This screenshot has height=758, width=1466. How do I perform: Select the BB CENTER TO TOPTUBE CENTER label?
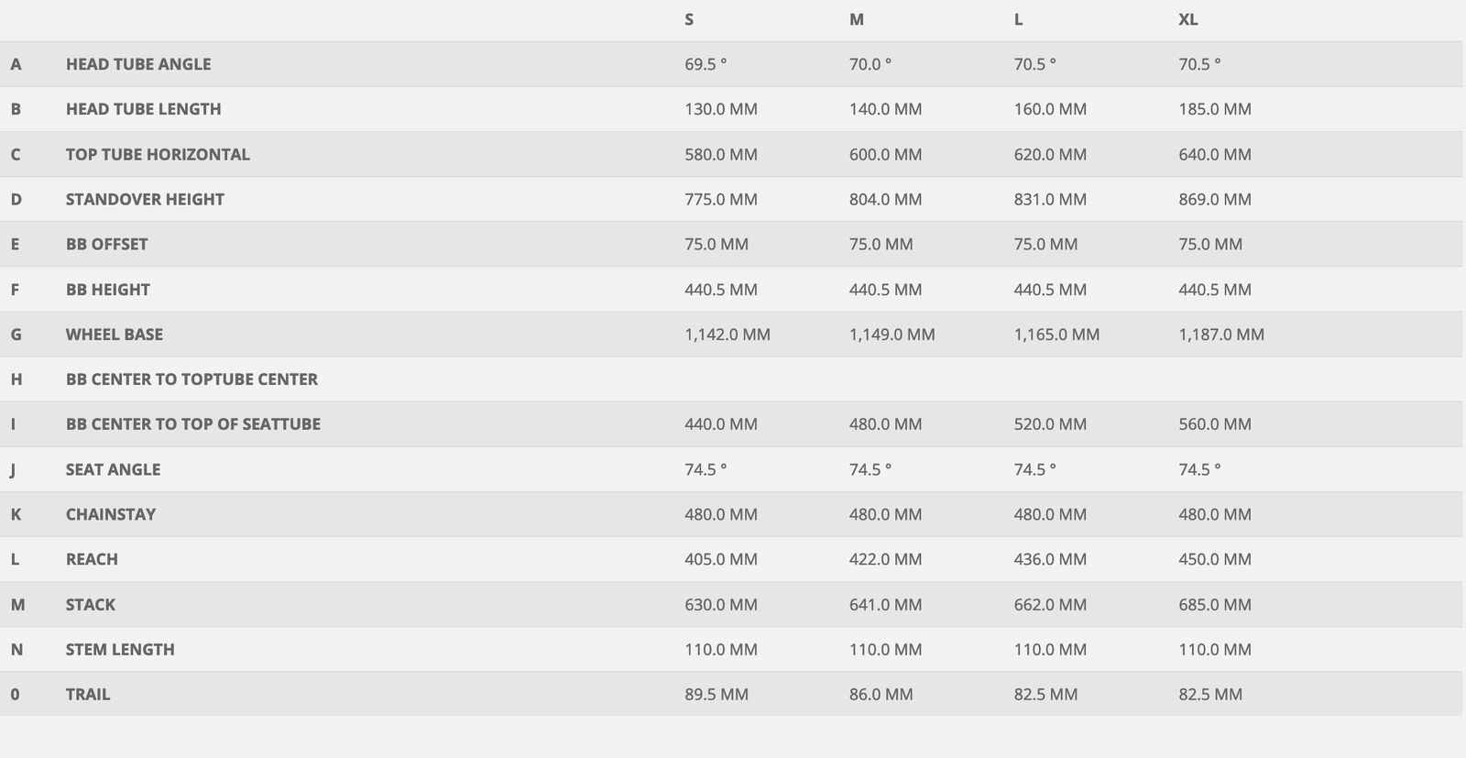(191, 379)
